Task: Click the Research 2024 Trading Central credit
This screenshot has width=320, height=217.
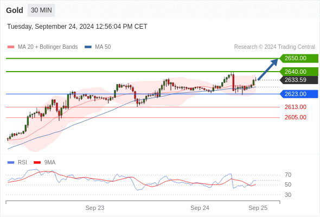Action: coord(274,47)
